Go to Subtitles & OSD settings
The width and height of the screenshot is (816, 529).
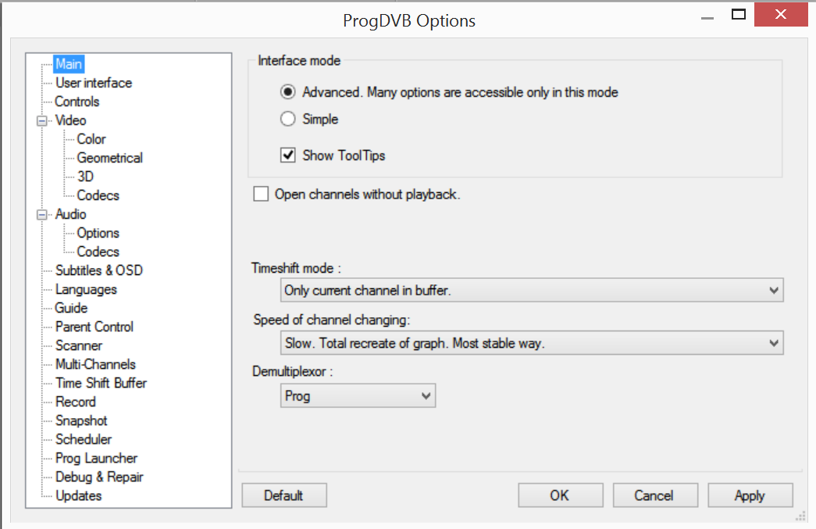pos(98,270)
